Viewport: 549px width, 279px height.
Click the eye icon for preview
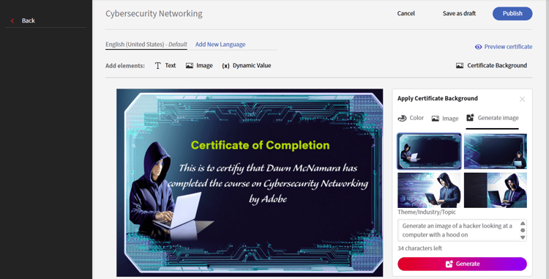click(x=478, y=47)
